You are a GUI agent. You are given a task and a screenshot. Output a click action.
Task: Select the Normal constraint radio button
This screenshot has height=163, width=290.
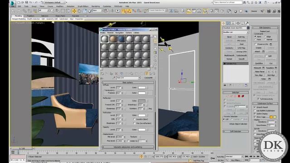click(265, 39)
